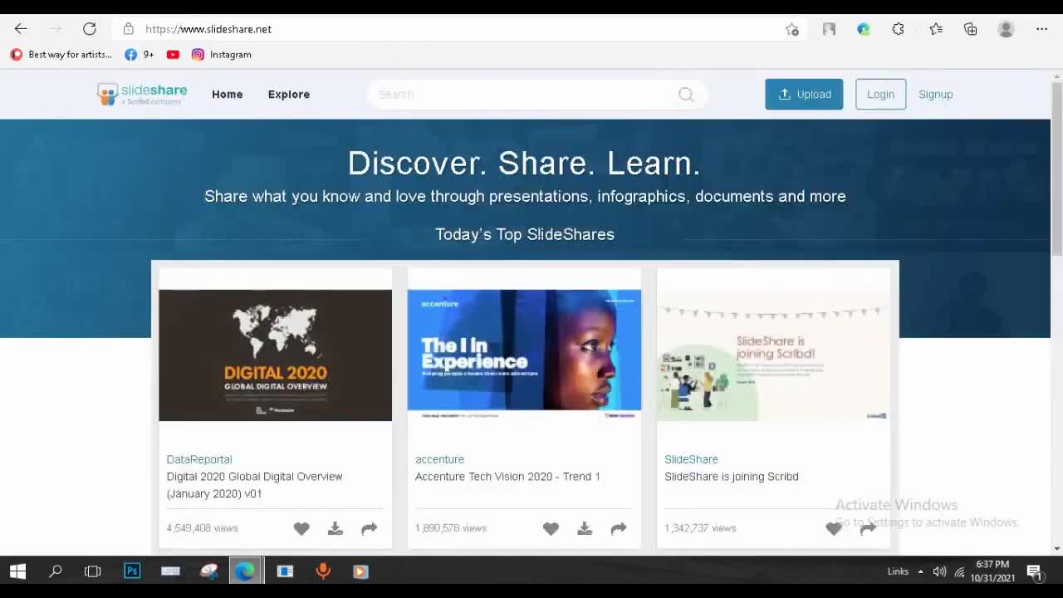Open 'Digital 2020 Global Digital Overview' title
Screen dimensions: 1063x598
(x=254, y=484)
